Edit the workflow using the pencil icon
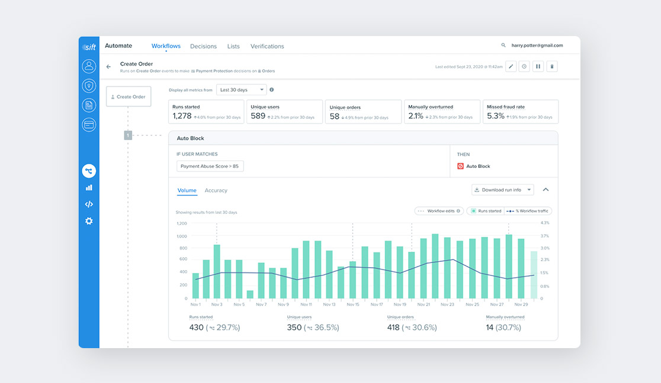This screenshot has width=661, height=383. tap(511, 66)
